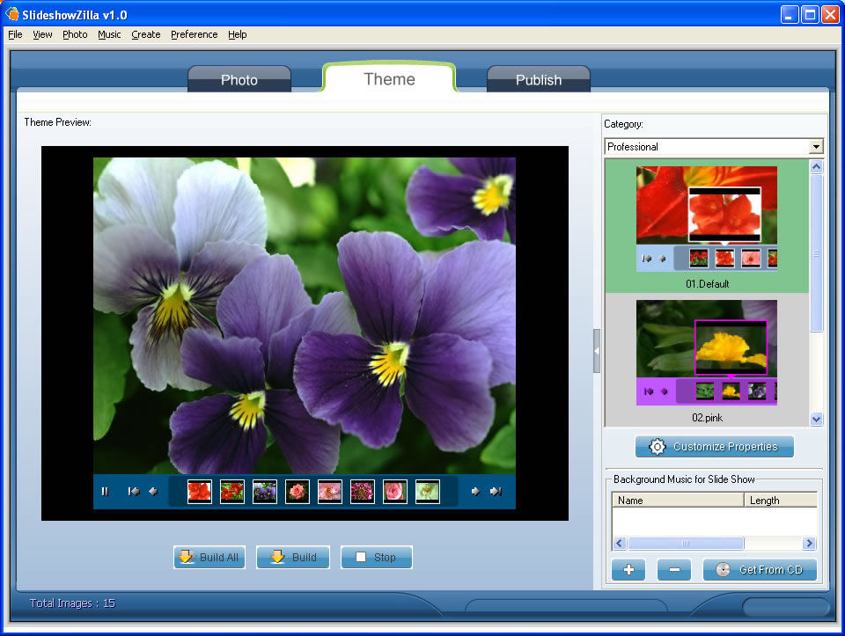The height and width of the screenshot is (636, 845).
Task: Remove background music with minus button
Action: [x=674, y=570]
